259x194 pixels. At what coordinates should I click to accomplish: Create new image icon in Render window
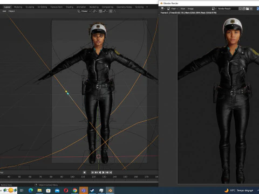click(244, 9)
